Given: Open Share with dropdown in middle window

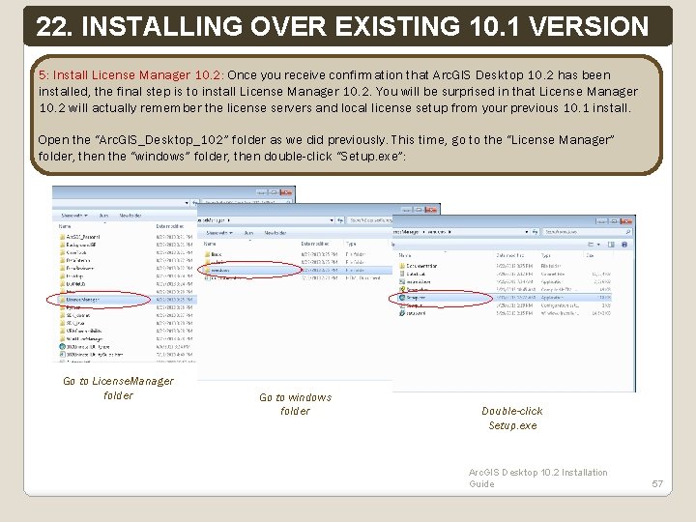Looking at the screenshot, I should [x=219, y=233].
